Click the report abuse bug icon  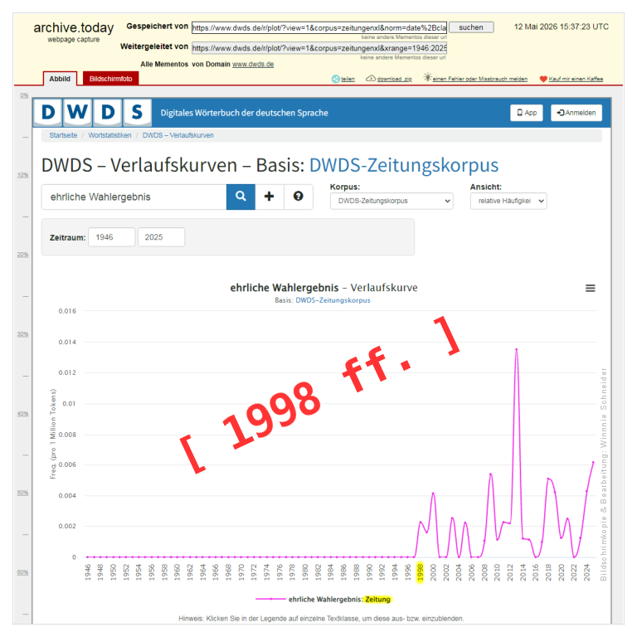427,77
